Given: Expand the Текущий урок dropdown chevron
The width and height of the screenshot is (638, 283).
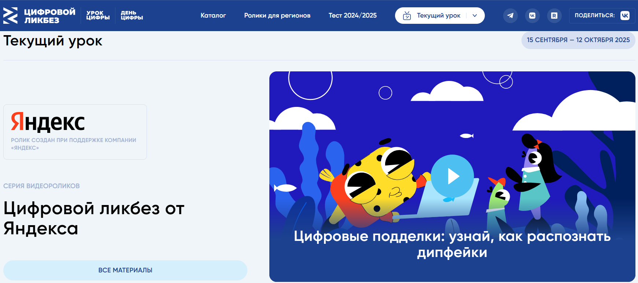Looking at the screenshot, I should click(x=475, y=16).
